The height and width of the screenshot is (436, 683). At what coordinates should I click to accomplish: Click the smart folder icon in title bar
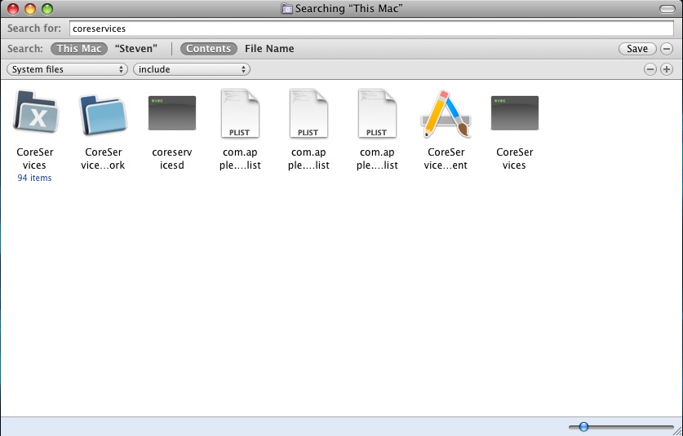point(286,8)
